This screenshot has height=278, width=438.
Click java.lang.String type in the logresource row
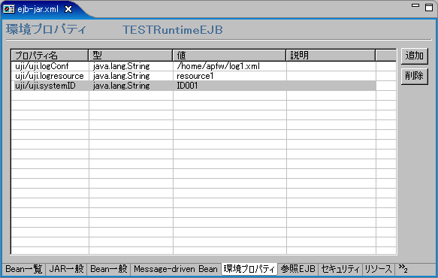131,76
